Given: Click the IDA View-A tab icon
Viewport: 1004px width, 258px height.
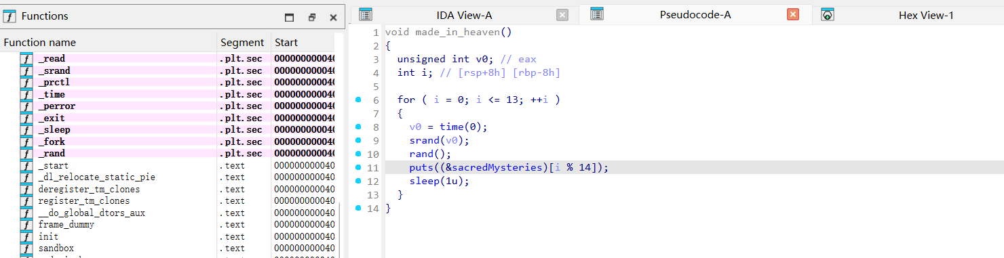Looking at the screenshot, I should click(366, 14).
